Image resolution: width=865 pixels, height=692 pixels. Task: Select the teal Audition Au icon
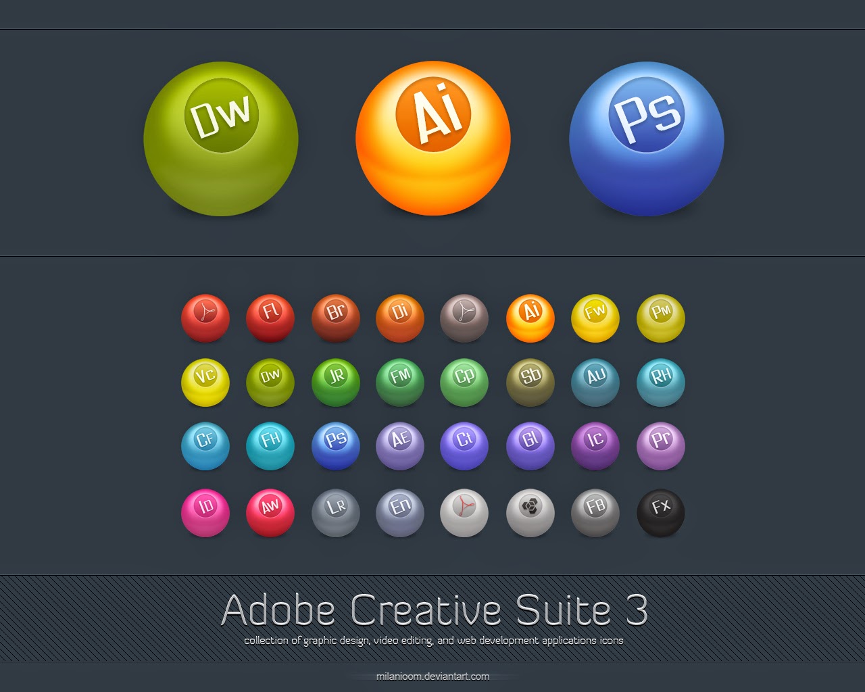coord(595,382)
